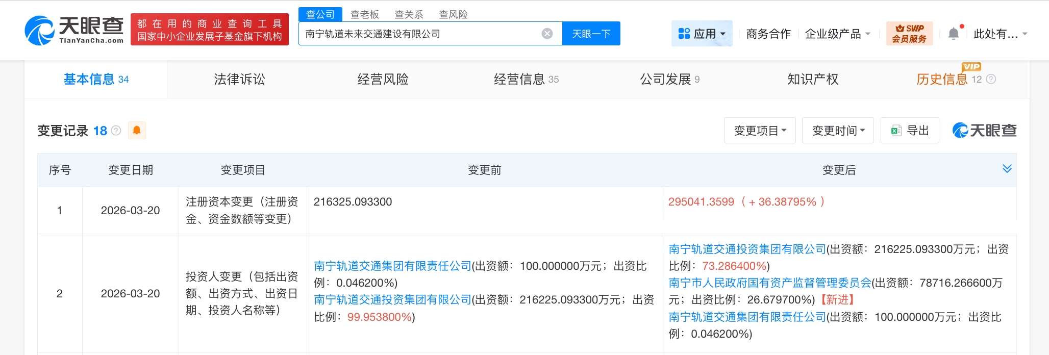Open the 应用 dropdown menu

tap(702, 34)
